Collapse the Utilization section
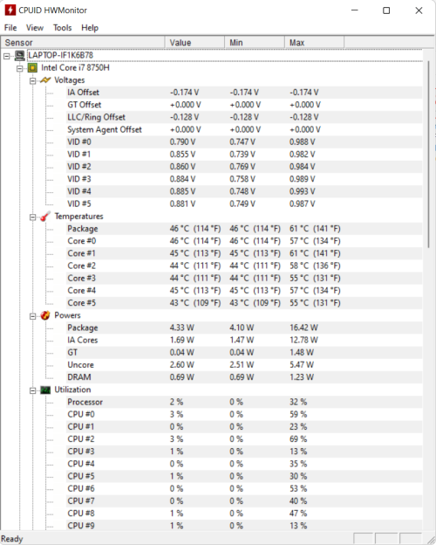 32,390
